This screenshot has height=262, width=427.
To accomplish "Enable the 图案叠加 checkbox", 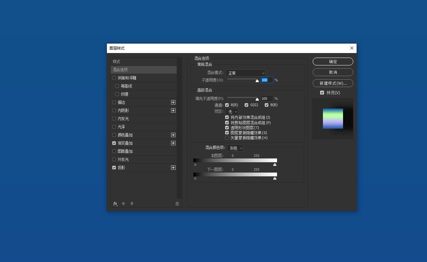I will (114, 151).
